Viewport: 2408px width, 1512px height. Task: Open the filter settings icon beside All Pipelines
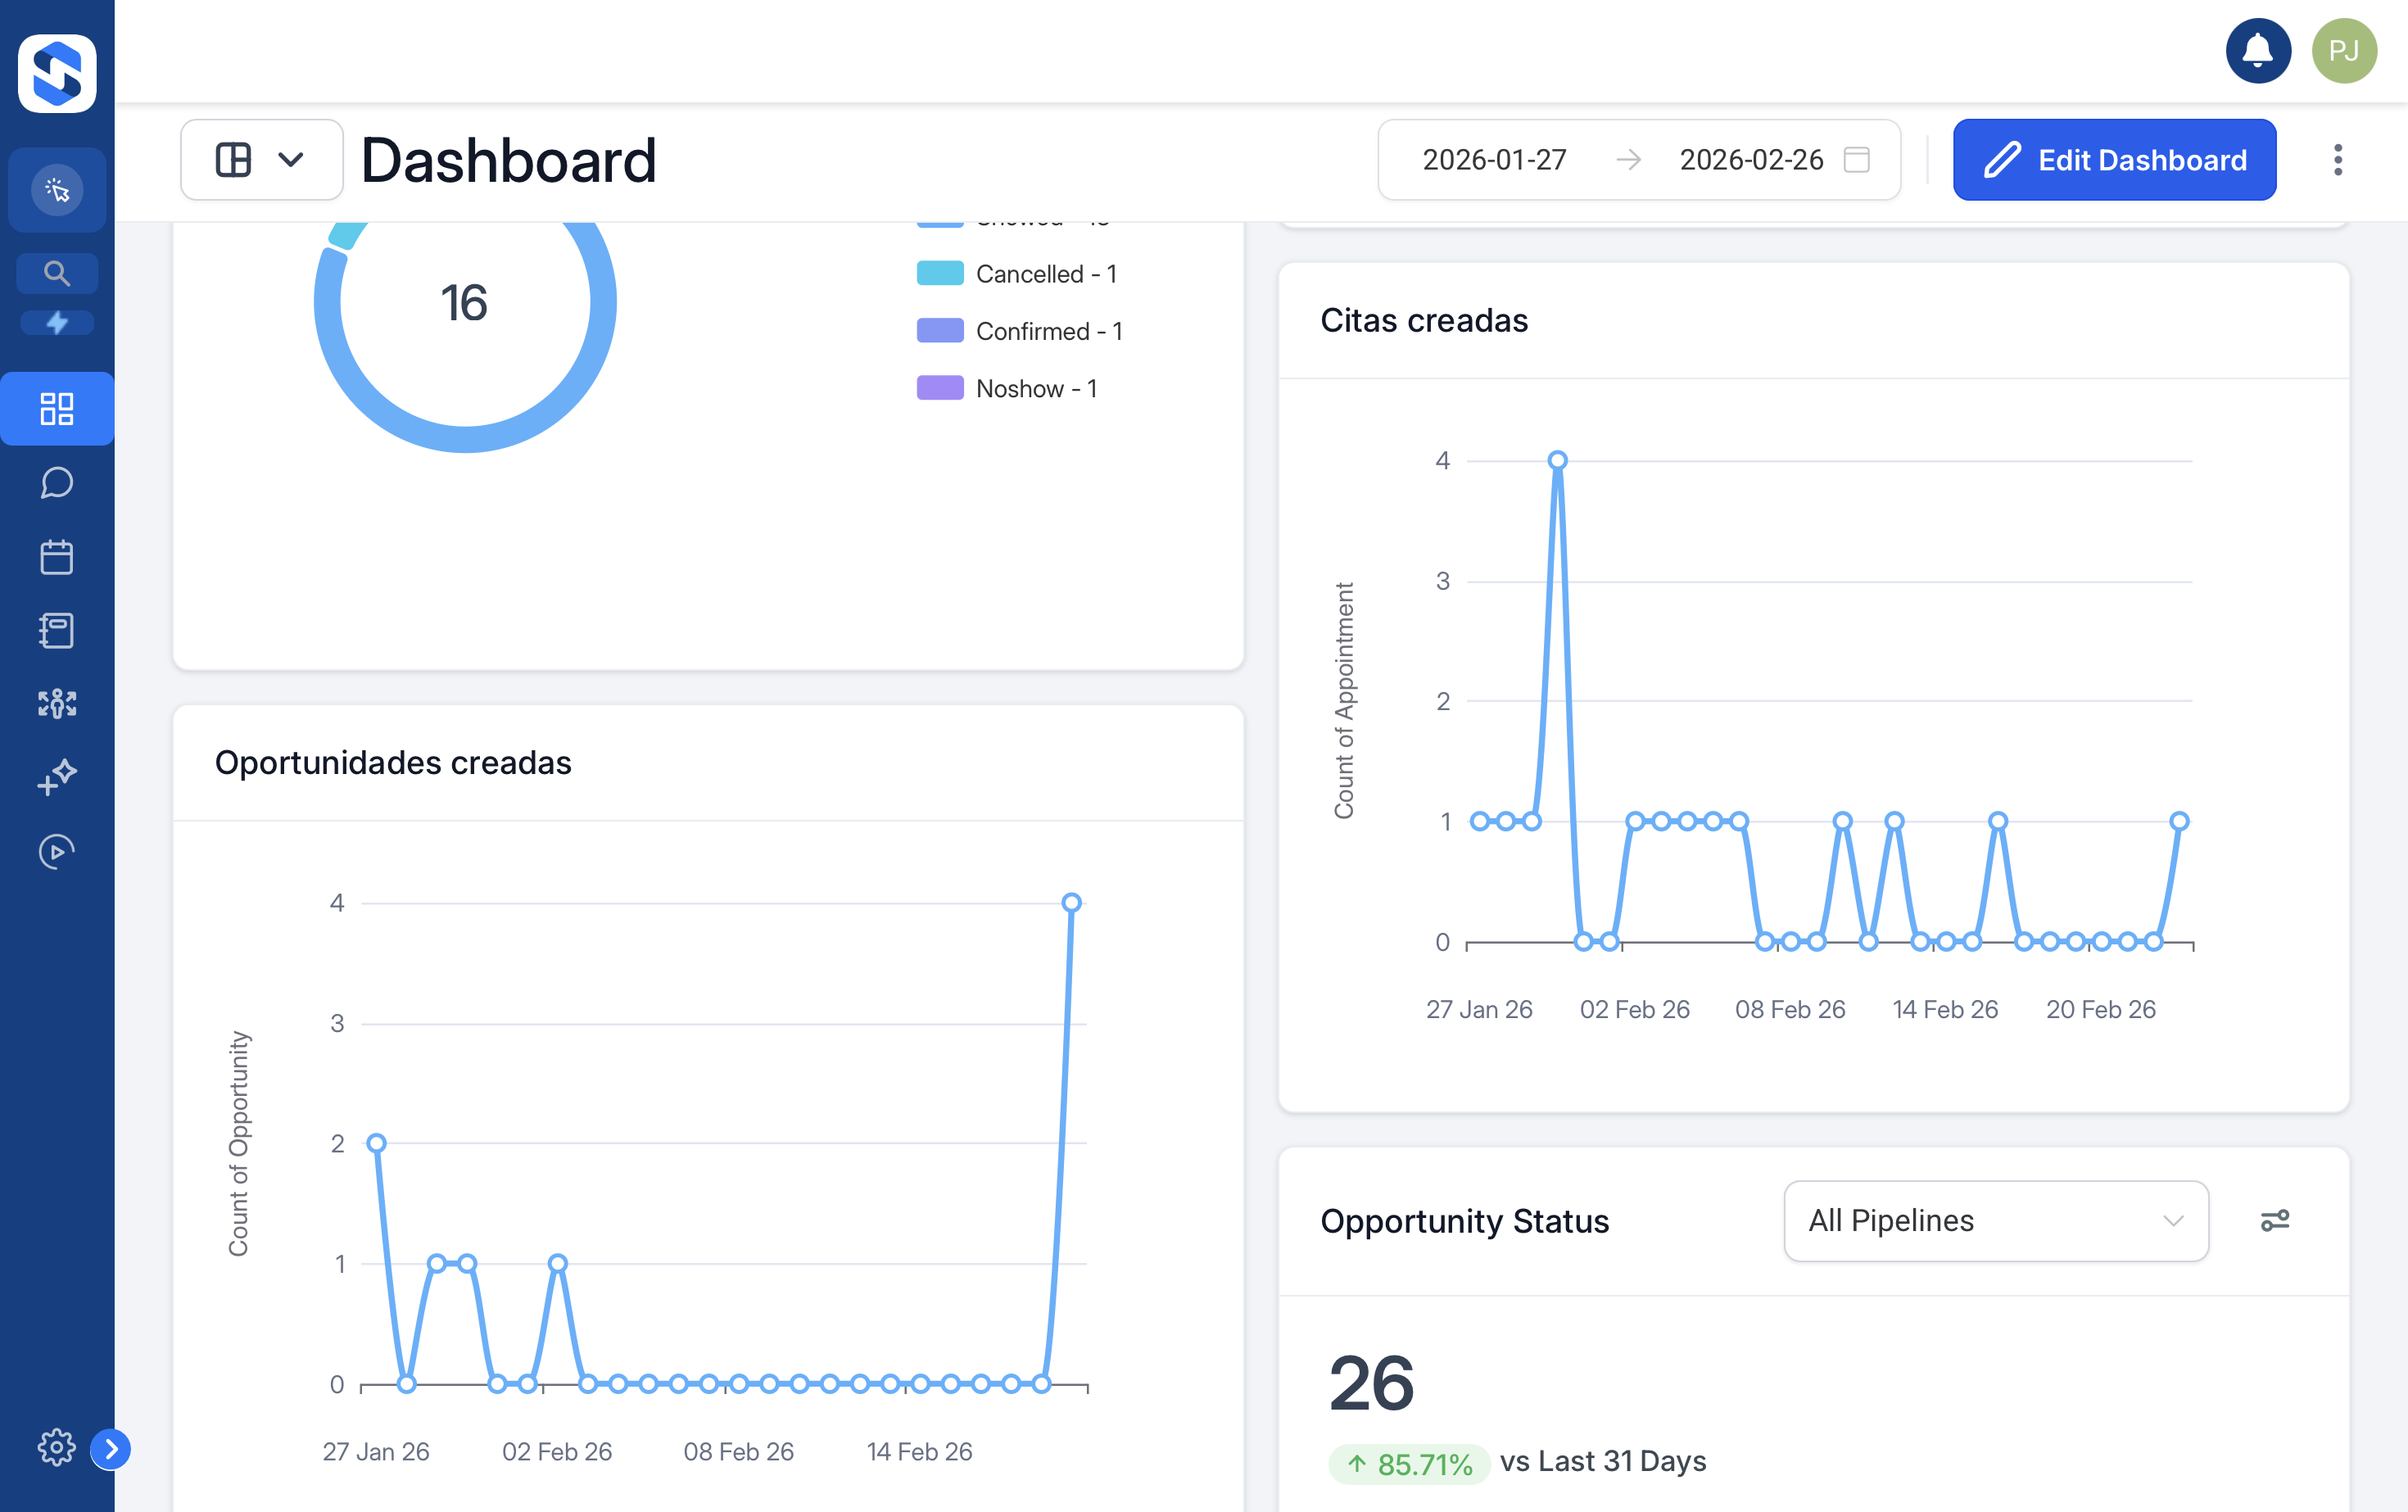tap(2277, 1220)
